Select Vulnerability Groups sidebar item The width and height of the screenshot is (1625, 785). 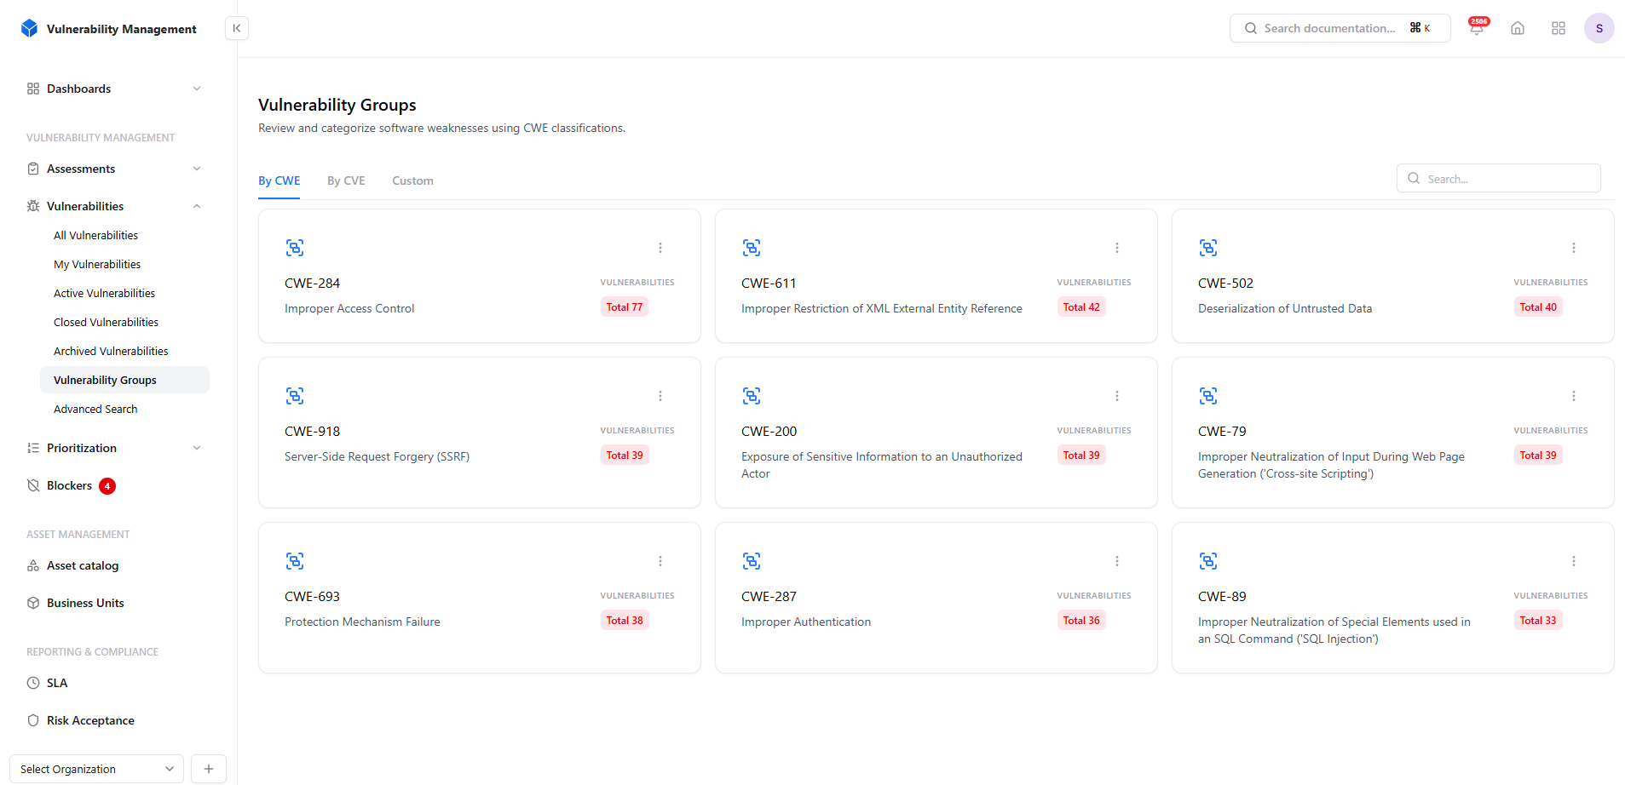[124, 380]
